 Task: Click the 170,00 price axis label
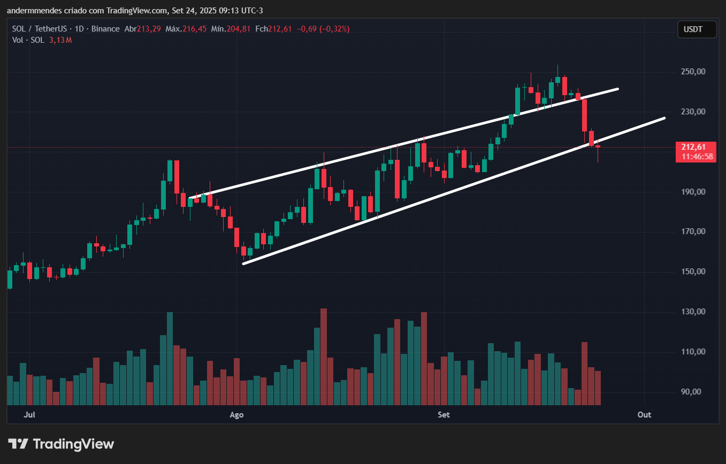(x=693, y=232)
